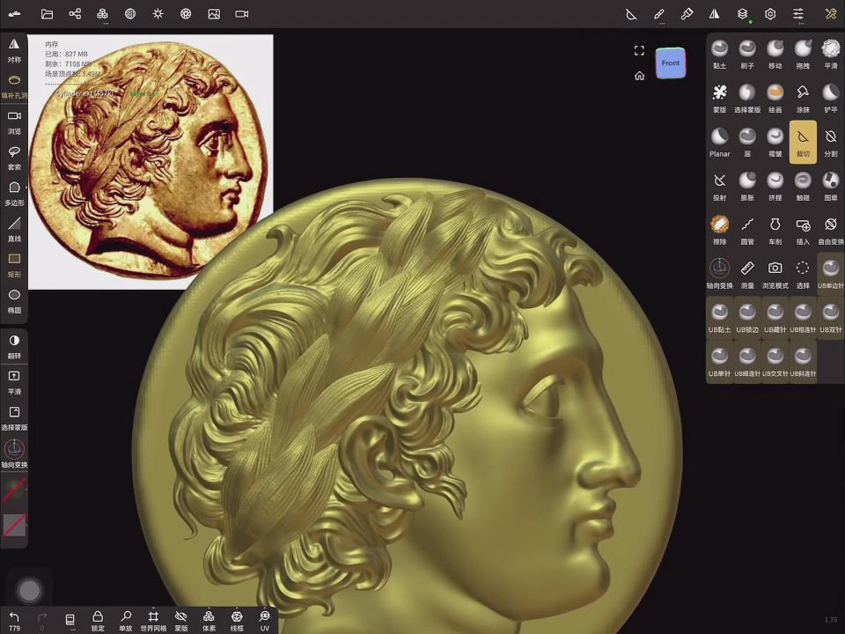Select the 选择蒙版 tool in the tool grid
Image resolution: width=845 pixels, height=634 pixels.
(747, 98)
